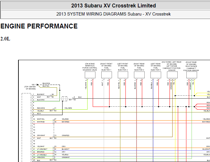Click the 'GRN/RED' label after connector pin 13

(65, 135)
